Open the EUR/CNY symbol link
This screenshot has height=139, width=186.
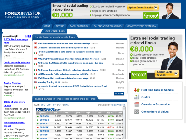[44, 124]
